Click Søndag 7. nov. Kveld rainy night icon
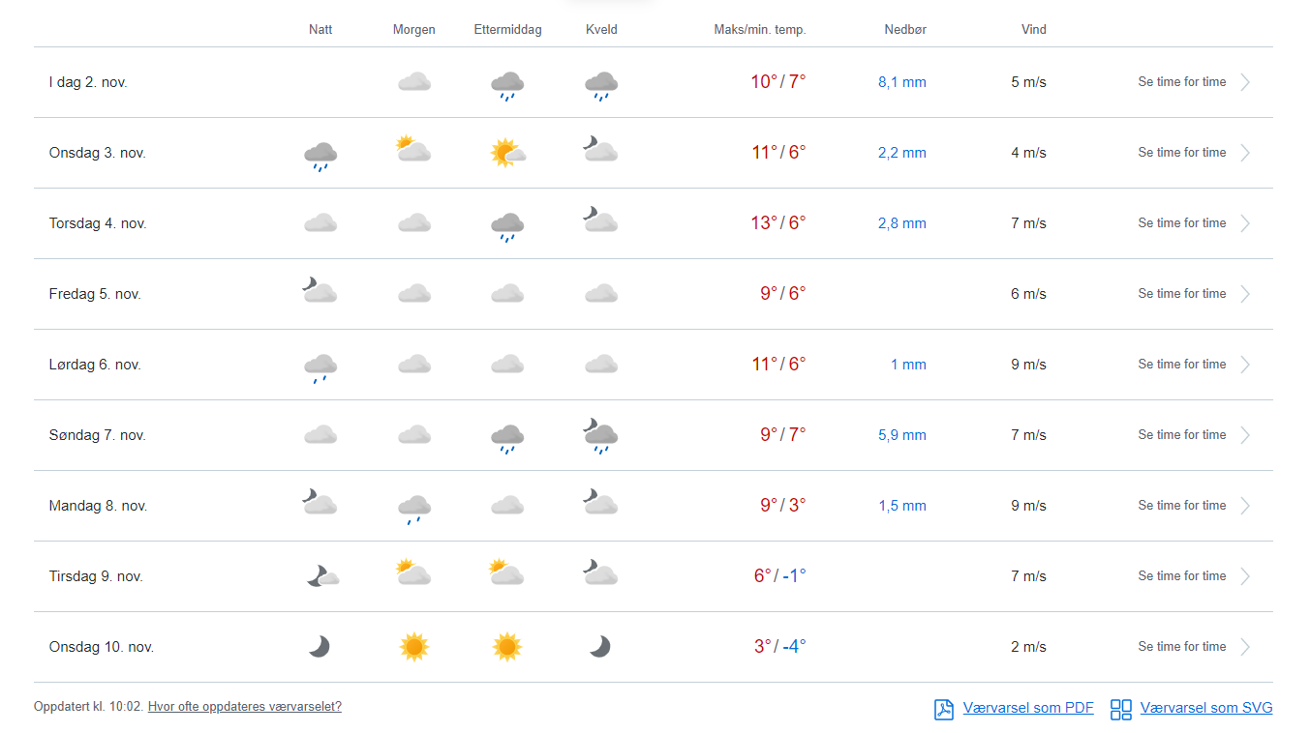 pyautogui.click(x=601, y=435)
